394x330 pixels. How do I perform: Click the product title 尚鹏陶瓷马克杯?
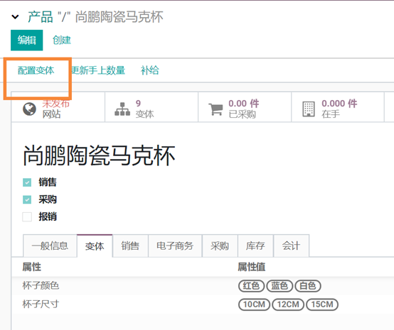tap(99, 155)
